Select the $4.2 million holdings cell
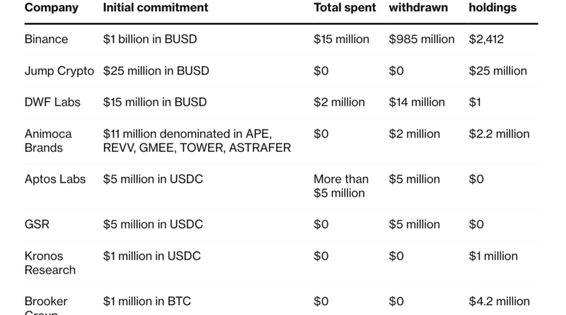This screenshot has width=566, height=315. [x=499, y=302]
